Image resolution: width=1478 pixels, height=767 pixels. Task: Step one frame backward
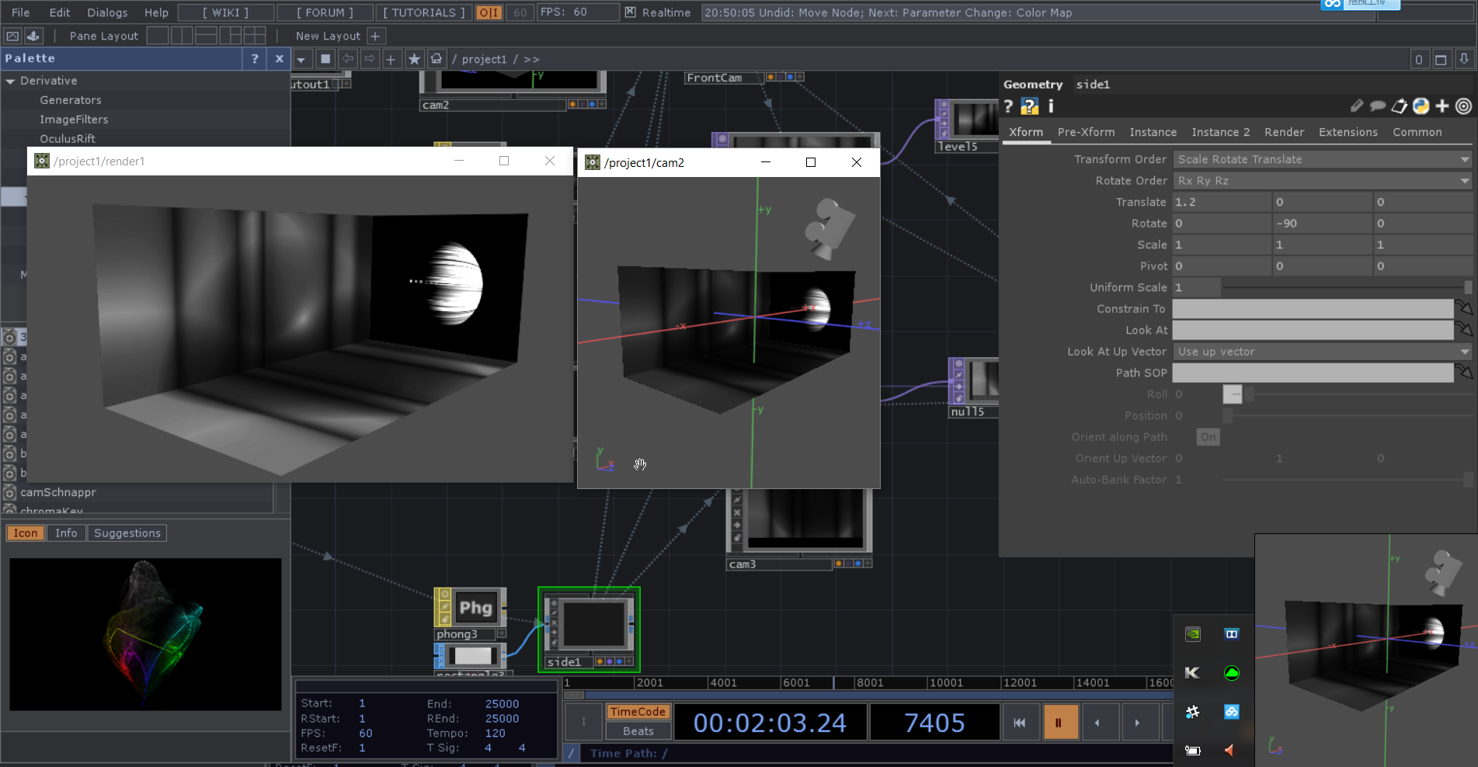pos(1097,723)
